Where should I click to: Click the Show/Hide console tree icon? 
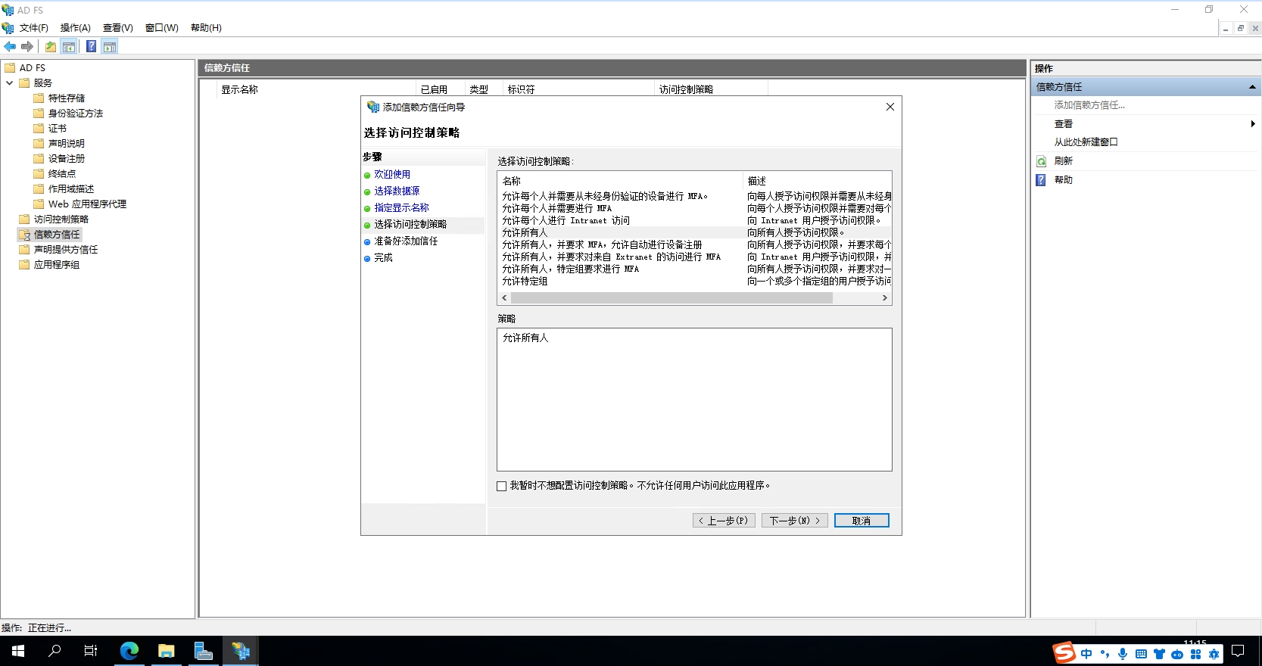pyautogui.click(x=69, y=47)
